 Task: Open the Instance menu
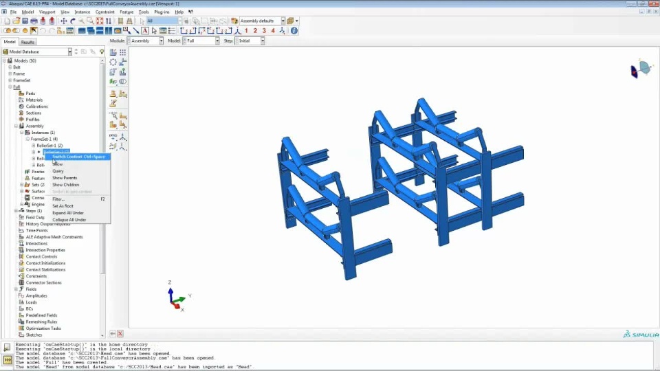[x=82, y=12]
